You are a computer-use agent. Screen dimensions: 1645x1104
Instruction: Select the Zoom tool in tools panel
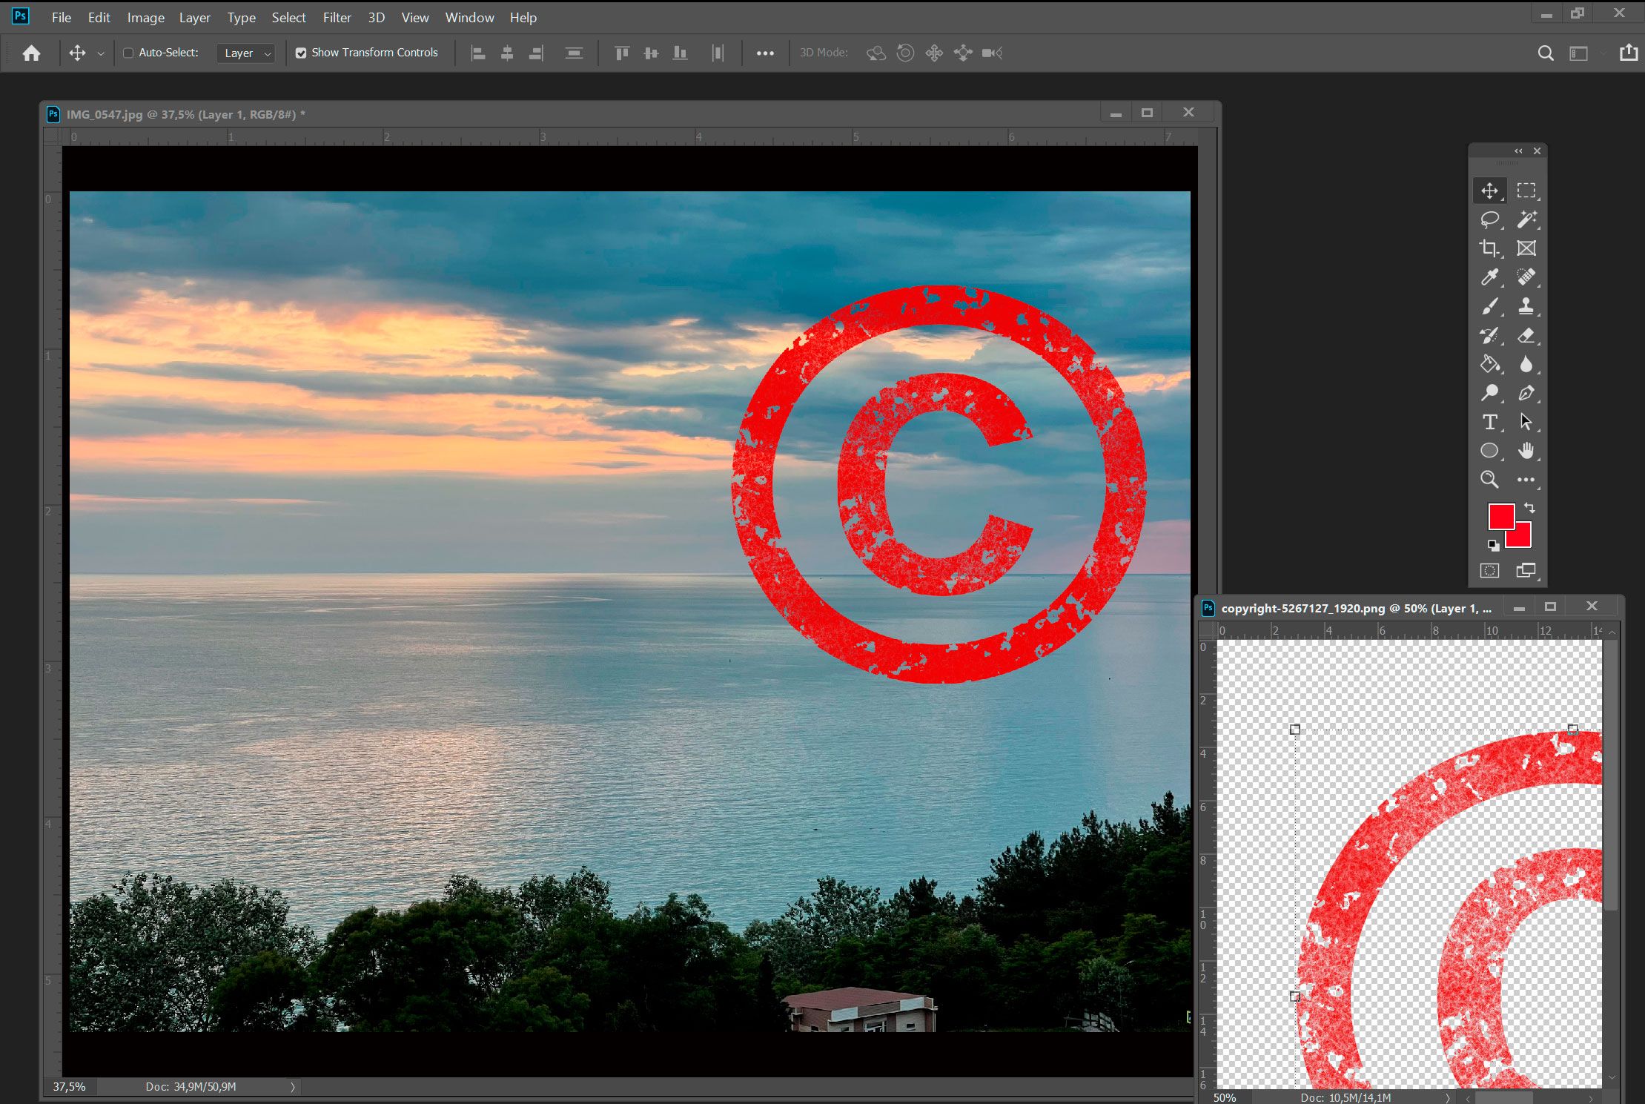pos(1489,480)
